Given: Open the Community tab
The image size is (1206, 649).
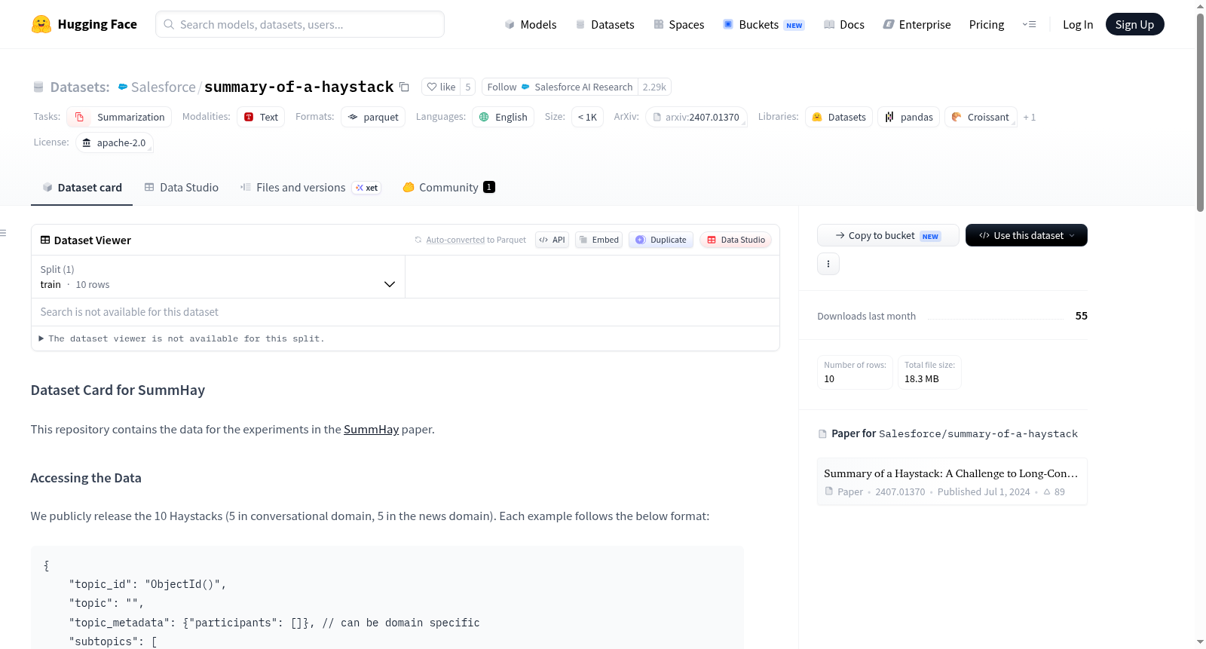Looking at the screenshot, I should [x=448, y=187].
